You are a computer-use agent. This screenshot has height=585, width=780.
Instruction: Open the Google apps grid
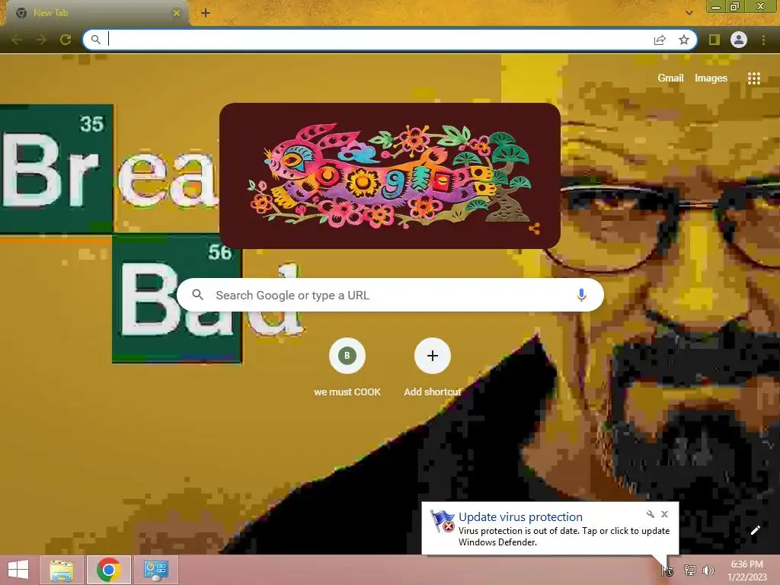point(753,78)
